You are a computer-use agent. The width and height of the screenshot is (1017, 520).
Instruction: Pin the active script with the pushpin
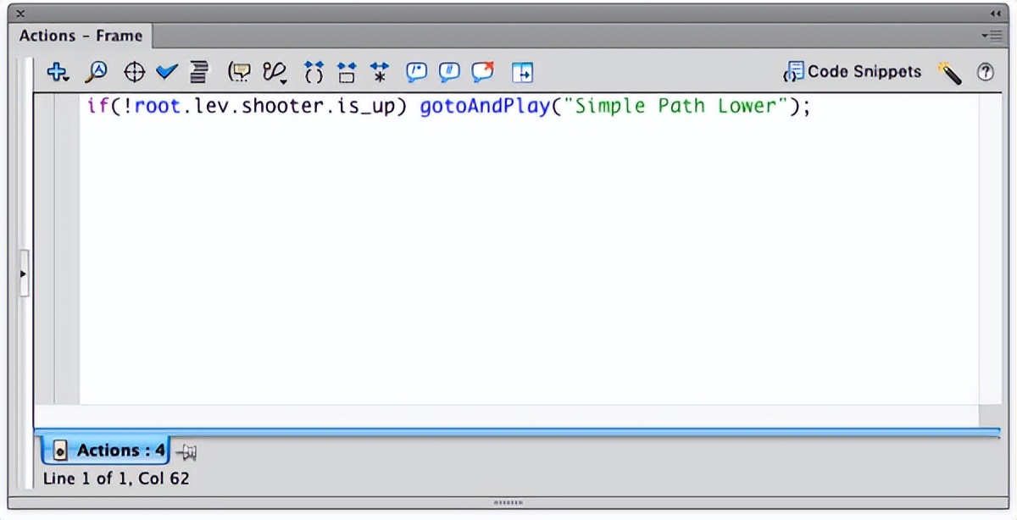click(x=186, y=452)
